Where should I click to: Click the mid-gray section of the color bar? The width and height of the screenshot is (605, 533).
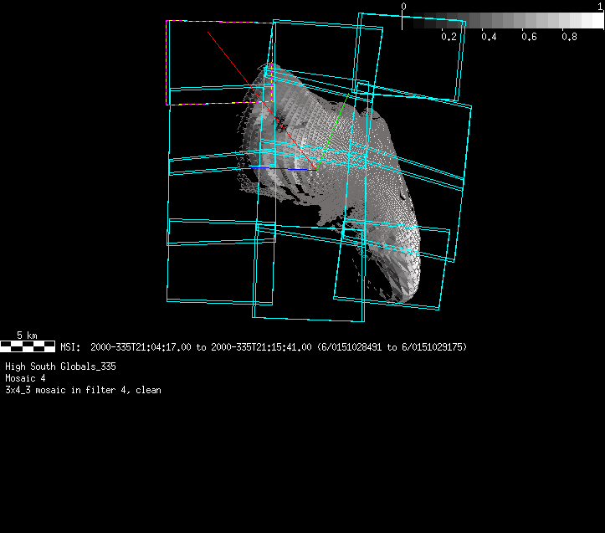(x=502, y=21)
